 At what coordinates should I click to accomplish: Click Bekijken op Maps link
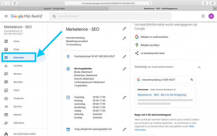pyautogui.click(x=150, y=45)
